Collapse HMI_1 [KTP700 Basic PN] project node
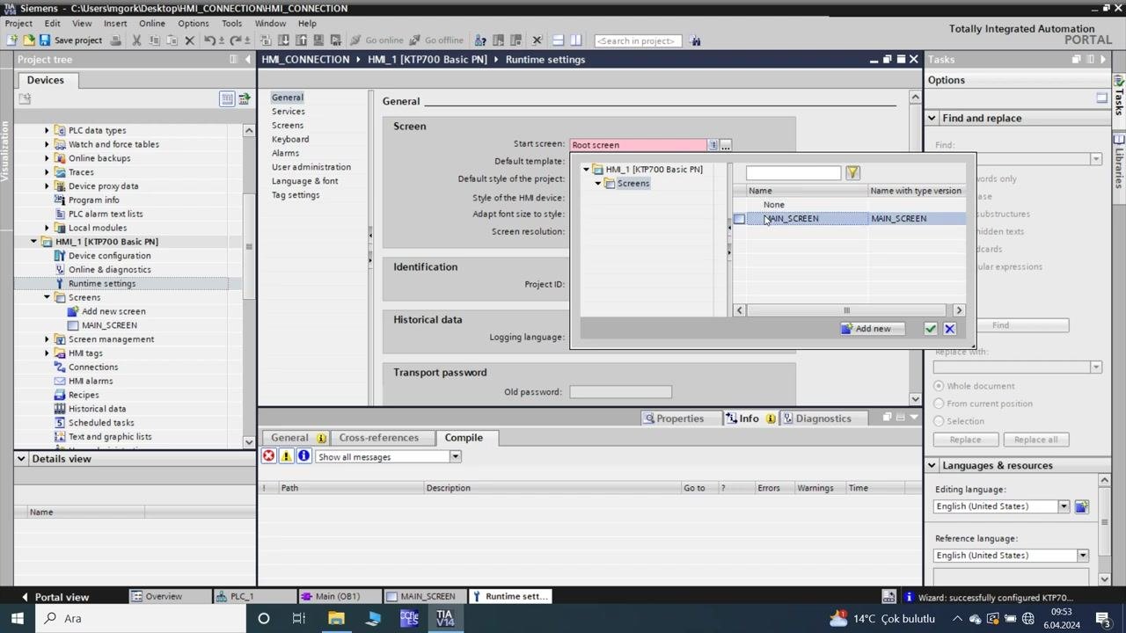1126x633 pixels. (34, 242)
